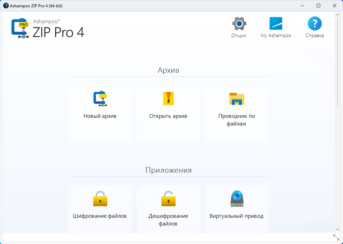Click the "Новый архив" text label
This screenshot has height=244, width=343.
coord(100,116)
